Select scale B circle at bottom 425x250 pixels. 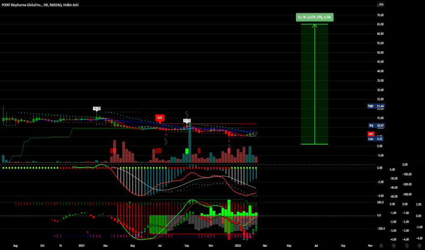tap(394, 245)
